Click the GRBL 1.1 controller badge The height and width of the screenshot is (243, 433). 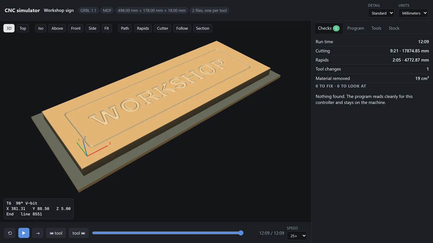88,11
